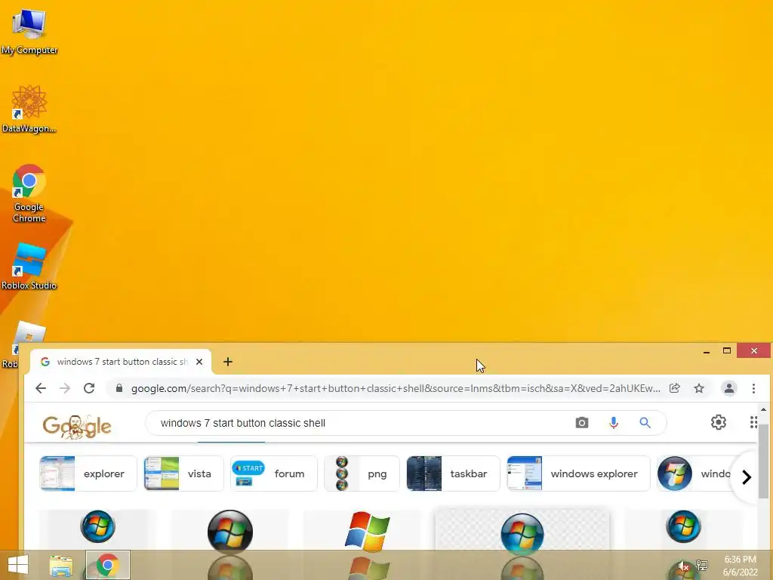Open the orb on checkered background result

tap(522, 530)
